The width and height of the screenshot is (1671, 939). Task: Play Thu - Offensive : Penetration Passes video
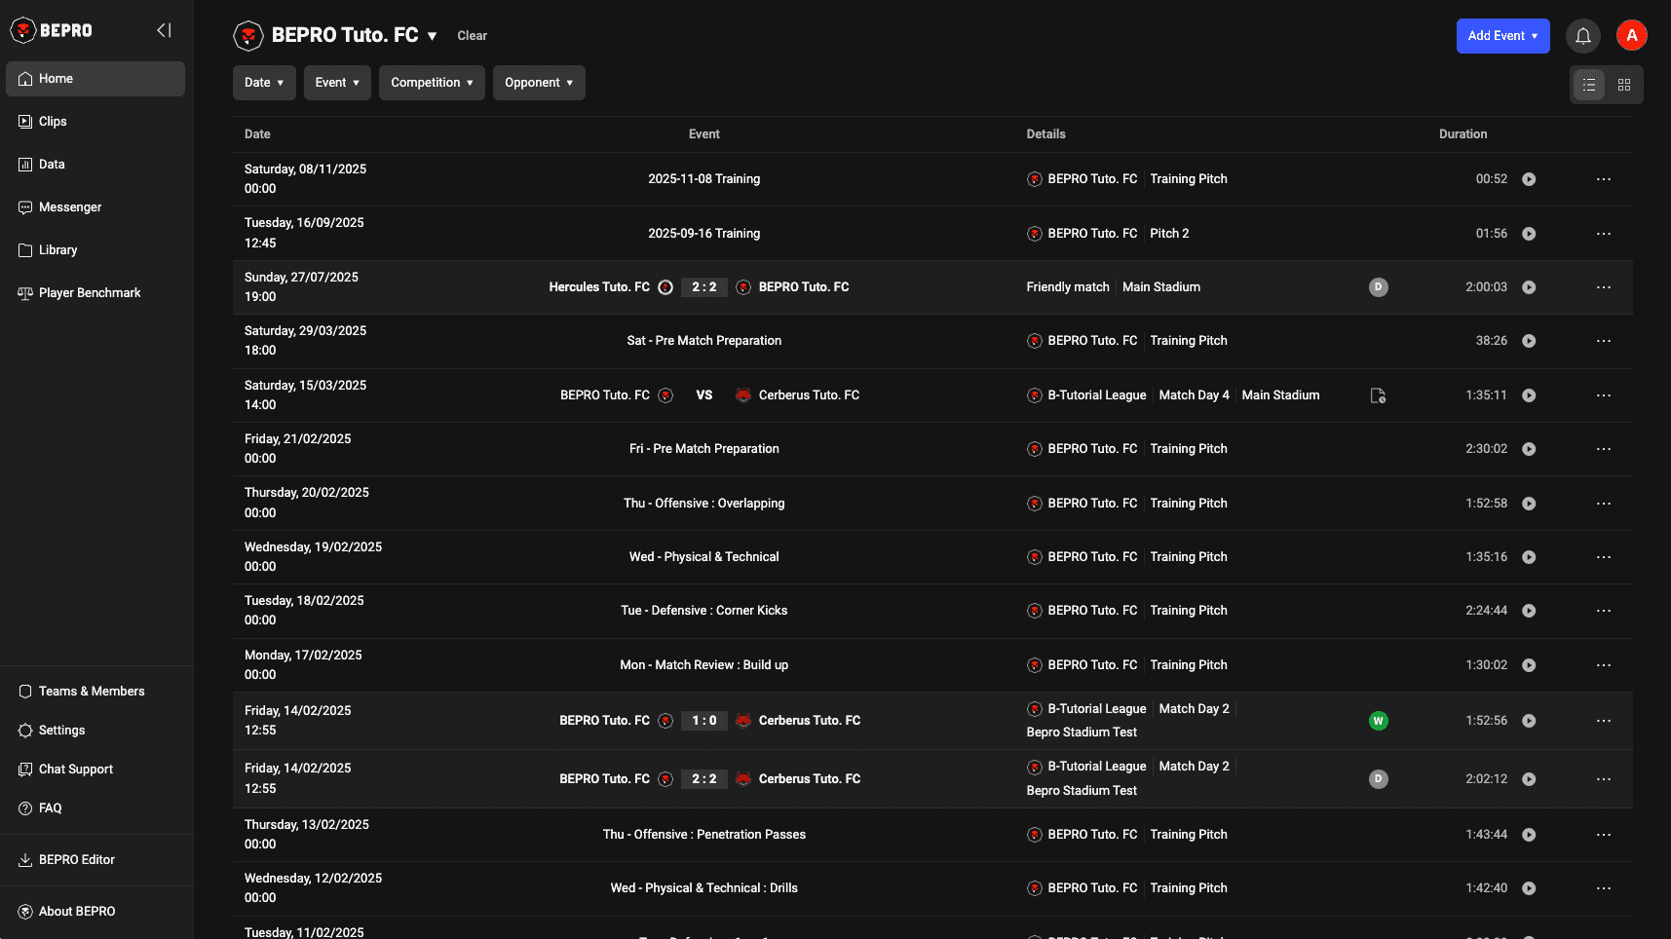tap(1529, 835)
